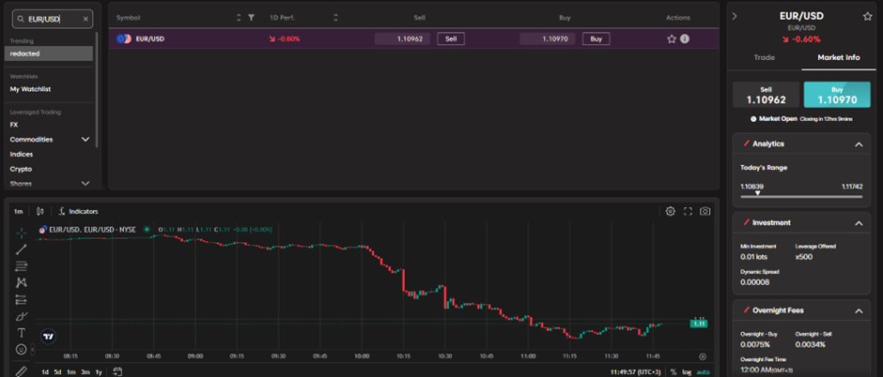Open My Watchlist in sidebar
The height and width of the screenshot is (377, 883).
pos(30,89)
